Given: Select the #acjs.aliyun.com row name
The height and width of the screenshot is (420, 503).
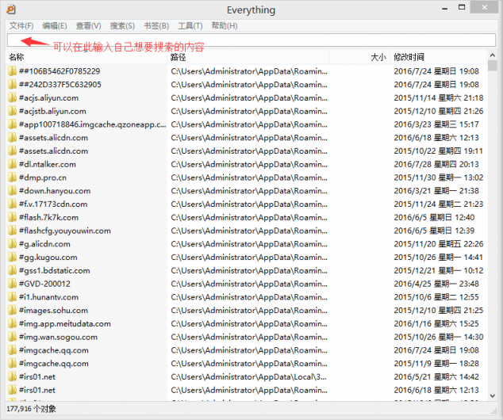Looking at the screenshot, I should click(x=48, y=97).
